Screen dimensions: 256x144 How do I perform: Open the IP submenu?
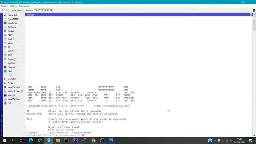point(9,47)
